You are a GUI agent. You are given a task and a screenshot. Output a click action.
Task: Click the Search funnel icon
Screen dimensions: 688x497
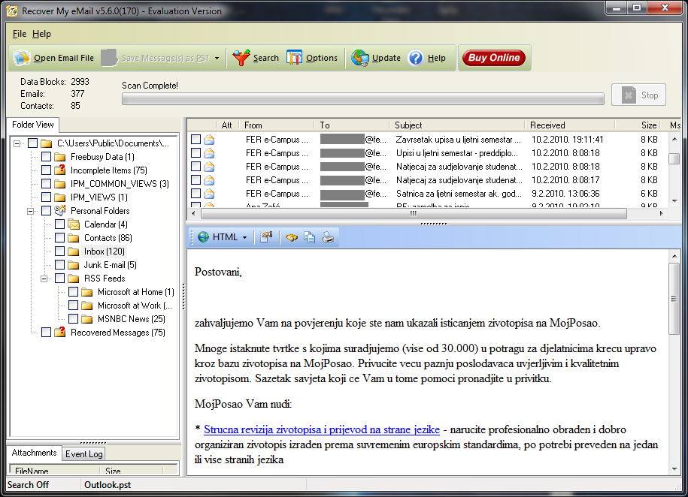pyautogui.click(x=241, y=58)
